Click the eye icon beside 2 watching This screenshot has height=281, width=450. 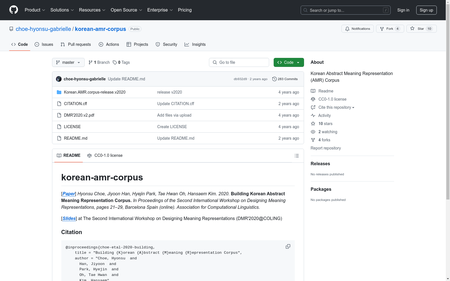pos(313,132)
